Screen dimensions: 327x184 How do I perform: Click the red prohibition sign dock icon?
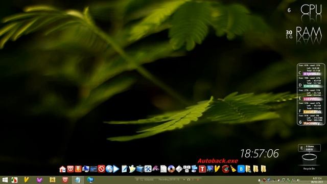point(101,169)
